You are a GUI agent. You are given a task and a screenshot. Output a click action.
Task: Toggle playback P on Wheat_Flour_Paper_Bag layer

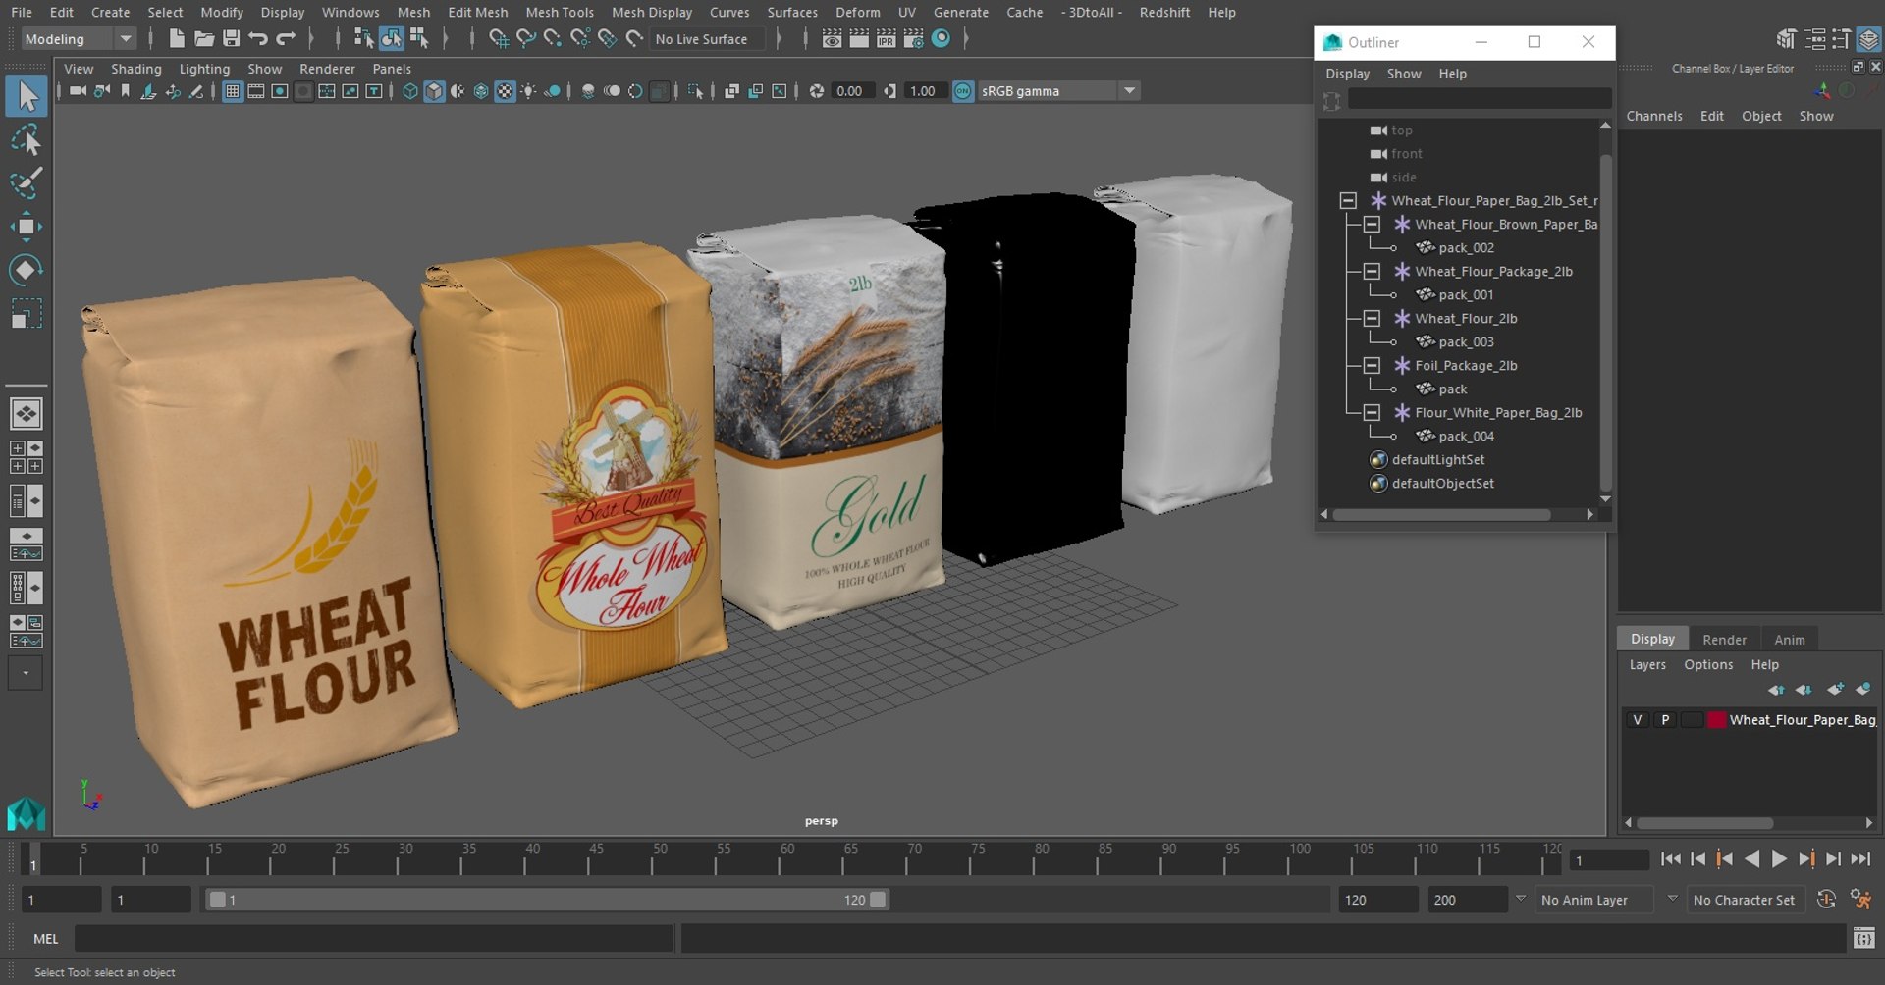click(x=1664, y=719)
